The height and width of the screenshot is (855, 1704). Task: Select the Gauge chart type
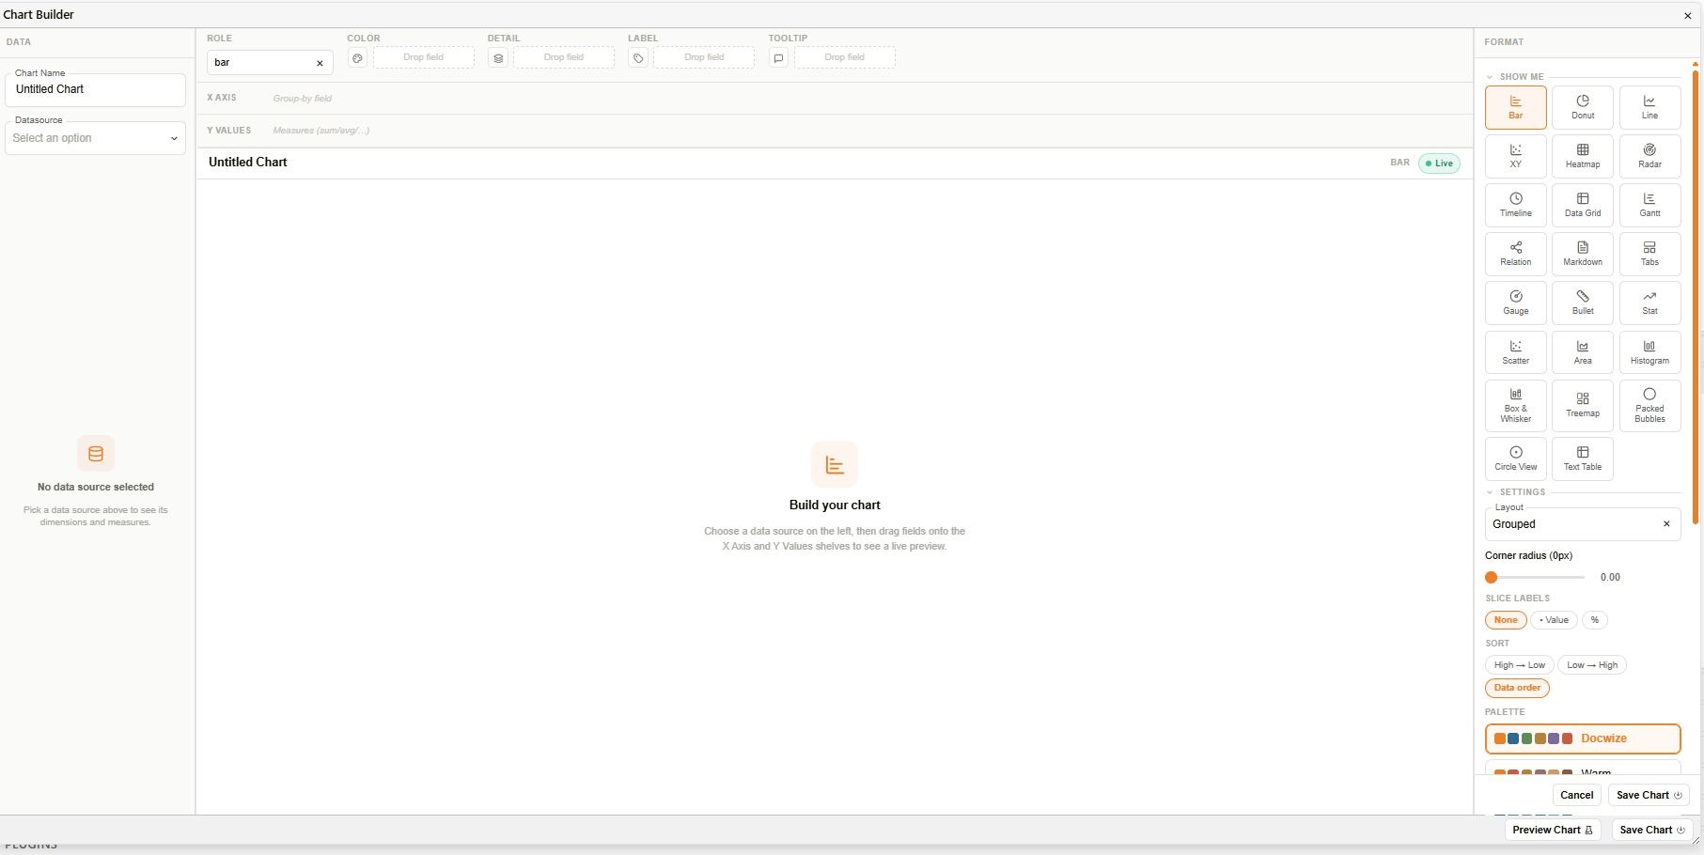pyautogui.click(x=1515, y=303)
